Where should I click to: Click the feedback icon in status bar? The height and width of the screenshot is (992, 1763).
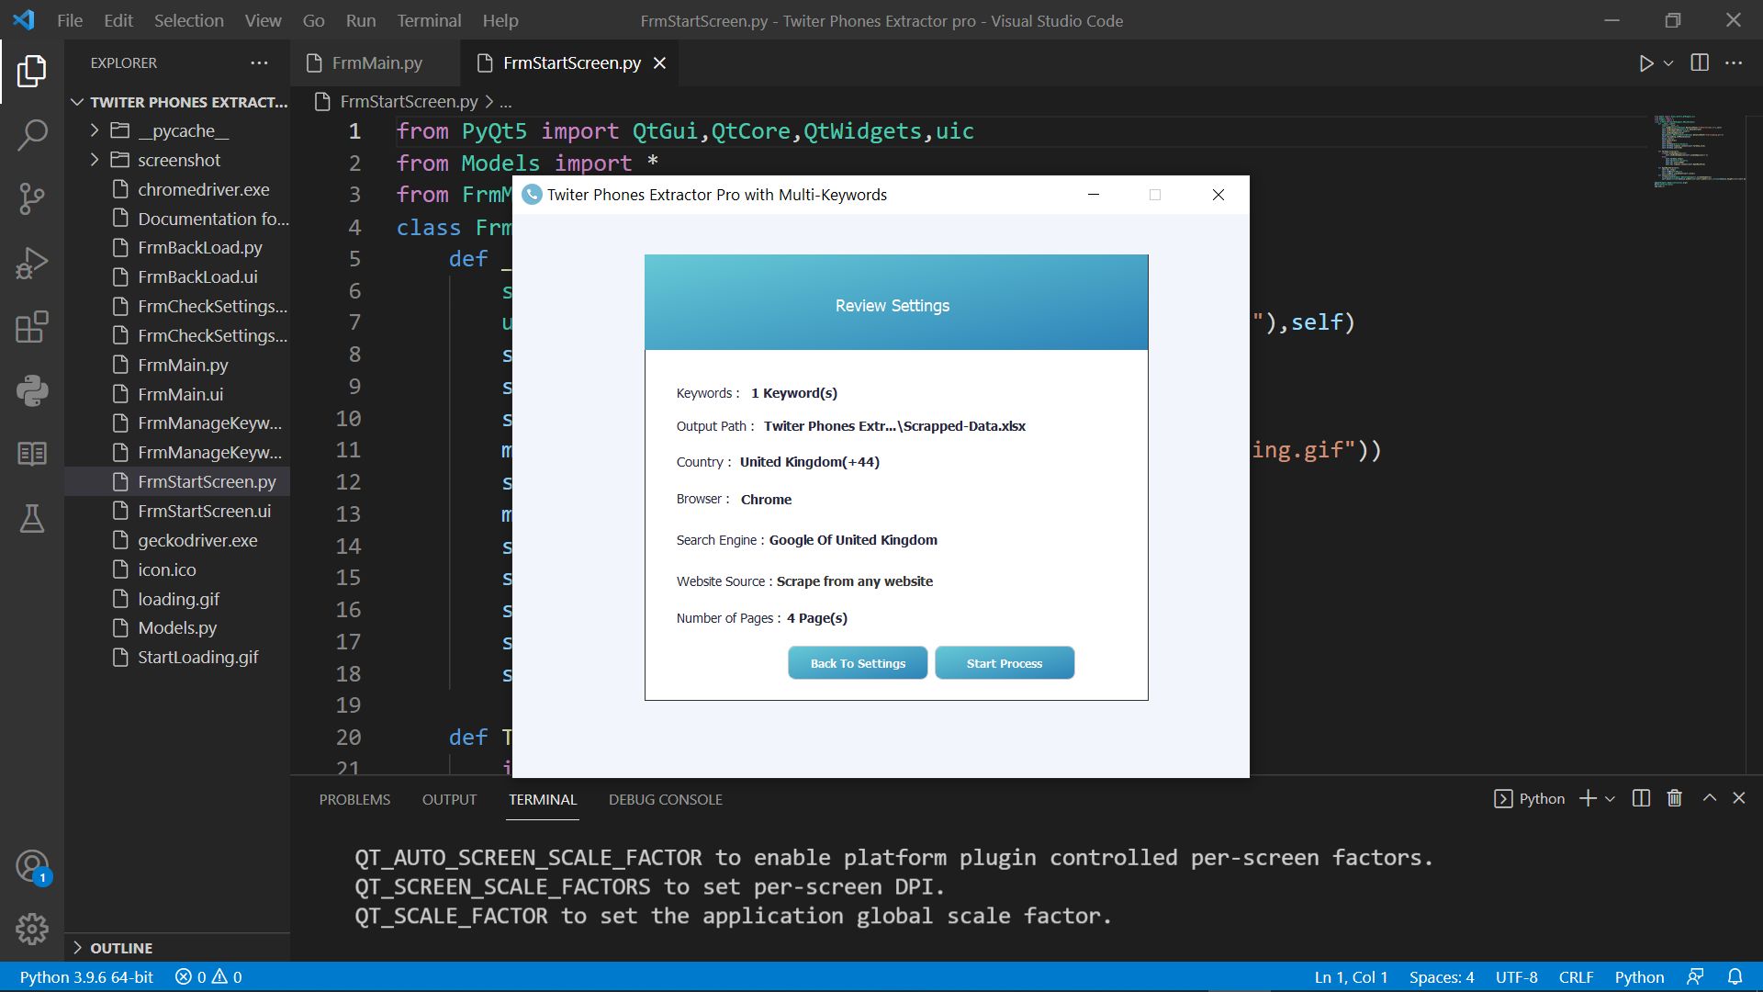click(1695, 976)
